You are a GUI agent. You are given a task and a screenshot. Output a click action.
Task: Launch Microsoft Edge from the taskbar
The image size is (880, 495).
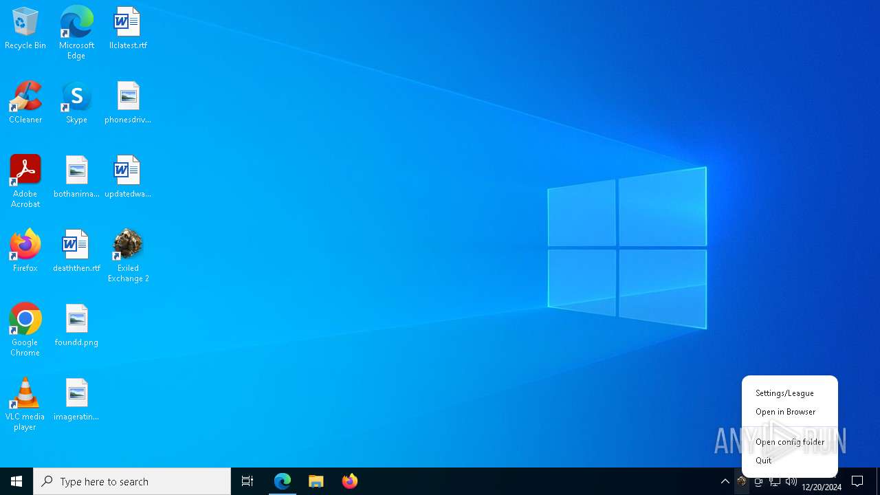(283, 481)
